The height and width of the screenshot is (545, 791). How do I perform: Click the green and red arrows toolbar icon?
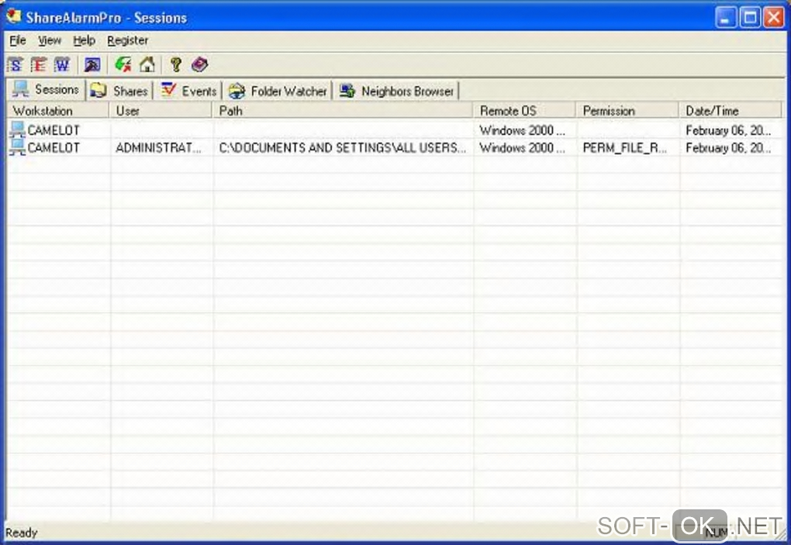(123, 64)
